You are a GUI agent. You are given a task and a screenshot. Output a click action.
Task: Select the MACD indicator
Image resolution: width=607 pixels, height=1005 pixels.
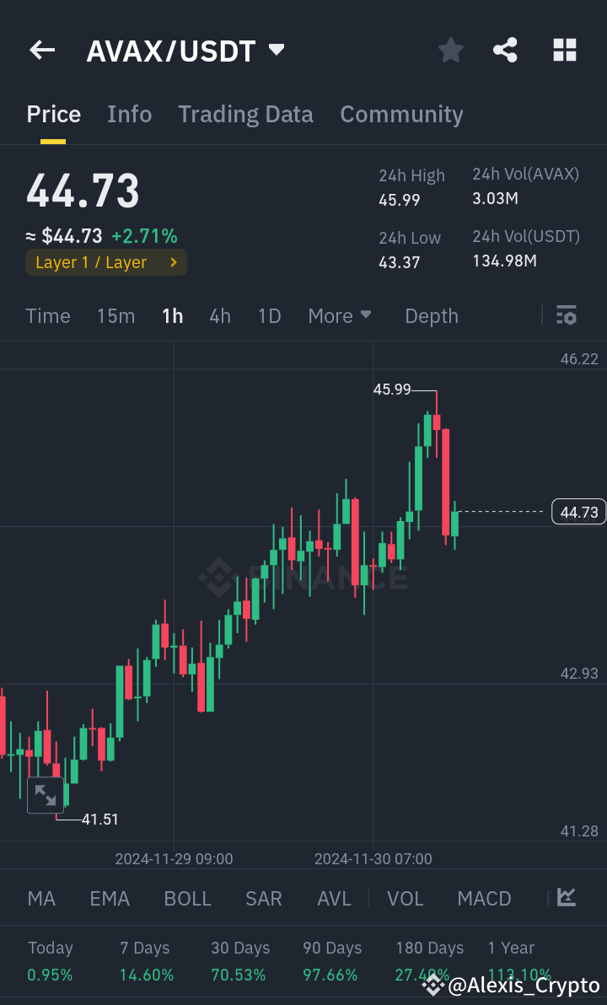point(484,899)
